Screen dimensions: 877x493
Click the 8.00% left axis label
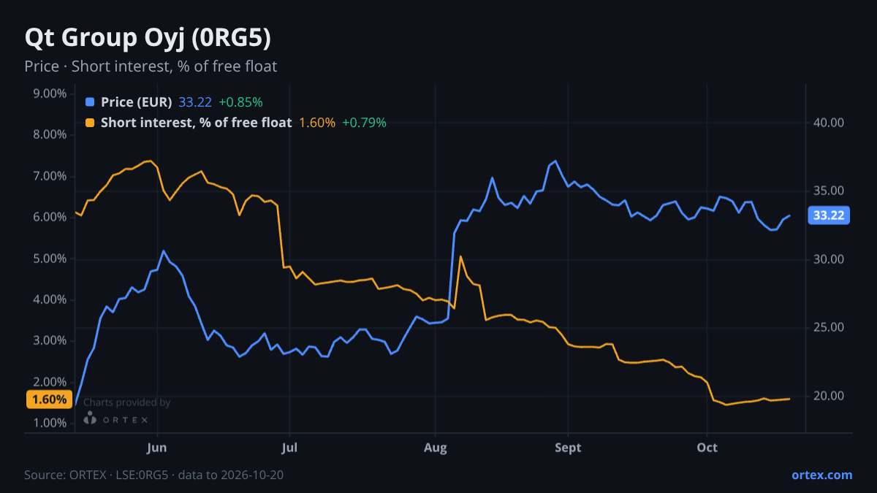click(x=50, y=135)
